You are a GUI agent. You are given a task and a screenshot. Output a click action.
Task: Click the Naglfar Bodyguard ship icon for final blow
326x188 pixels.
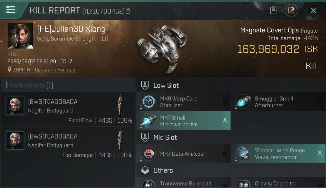pos(120,105)
